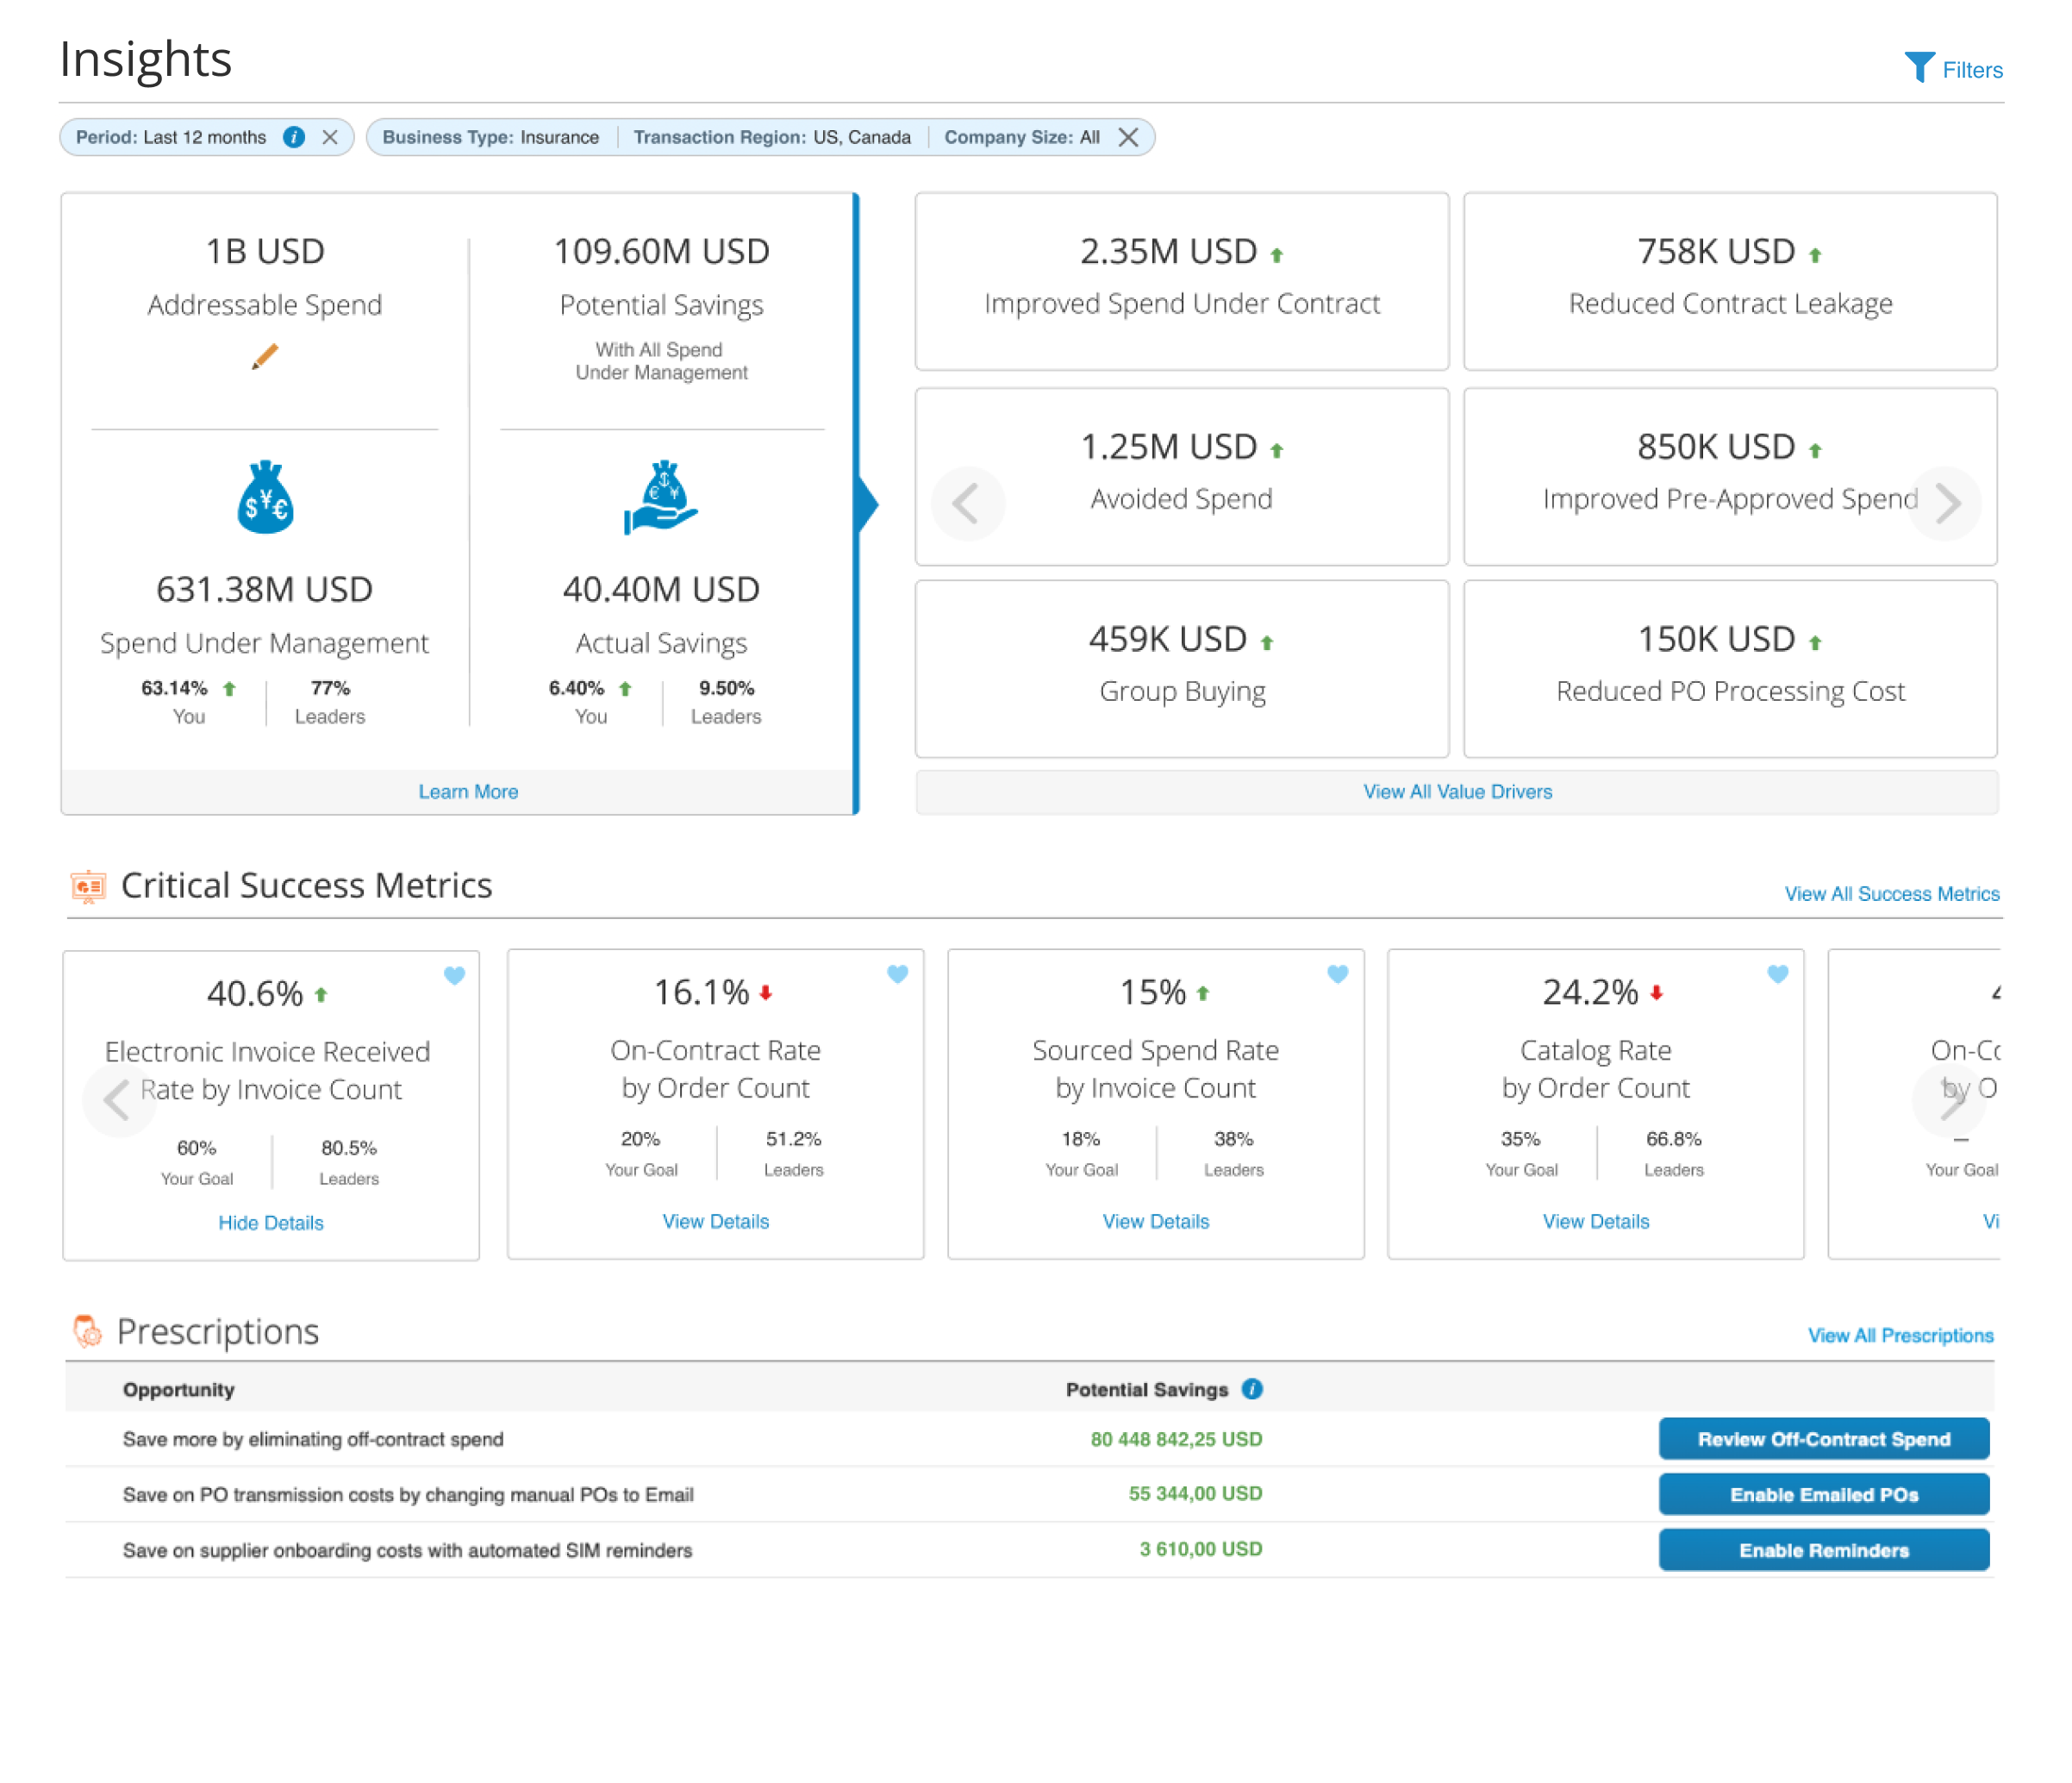The height and width of the screenshot is (1783, 2072).
Task: Toggle favorite heart on On-Contract Rate card
Action: pyautogui.click(x=897, y=973)
